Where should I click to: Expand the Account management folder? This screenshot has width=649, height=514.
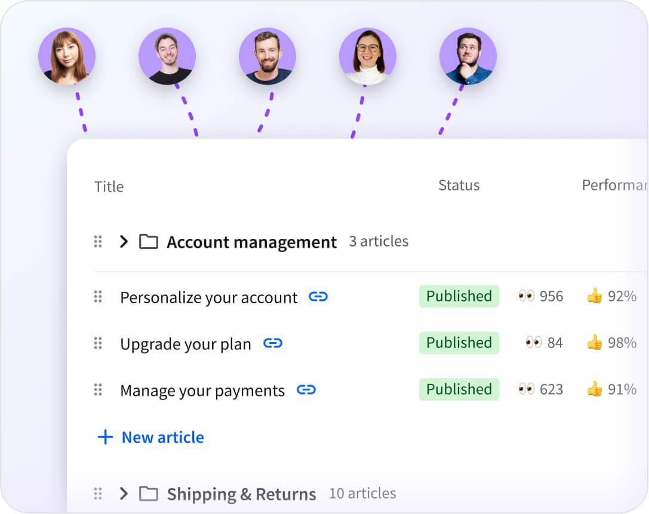click(124, 241)
